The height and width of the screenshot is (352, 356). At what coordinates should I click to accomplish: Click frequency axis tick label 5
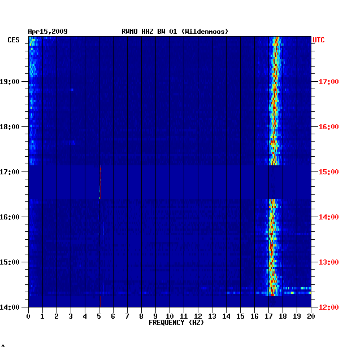click(99, 316)
